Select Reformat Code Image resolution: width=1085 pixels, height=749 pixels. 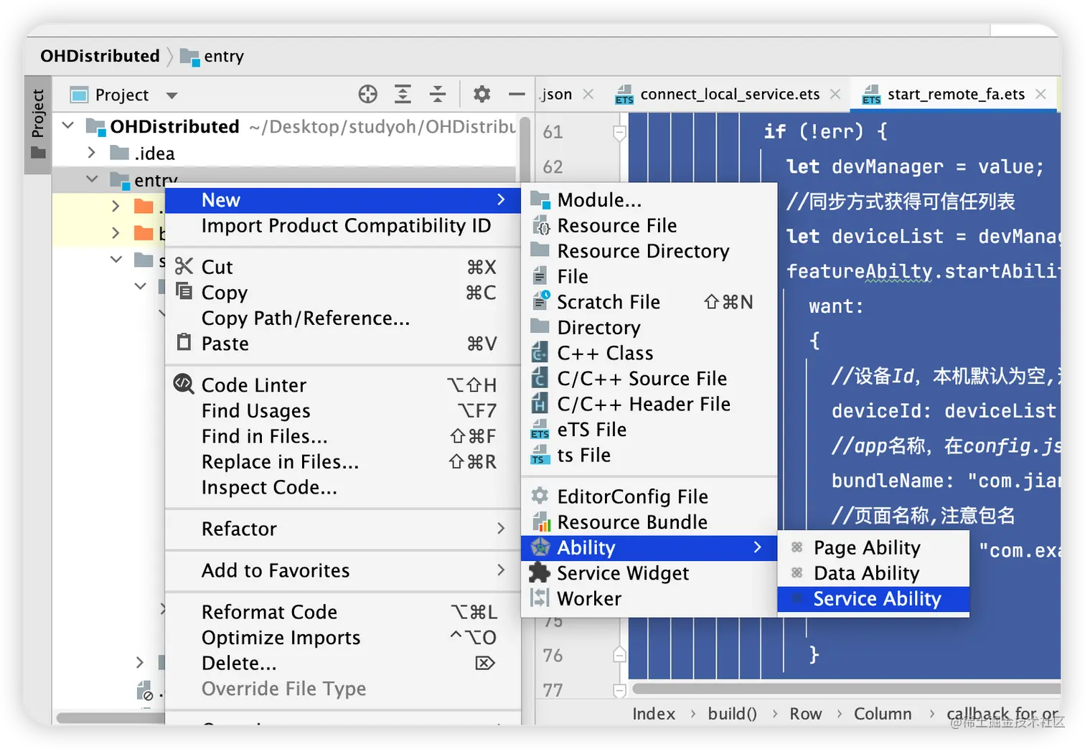tap(343, 612)
